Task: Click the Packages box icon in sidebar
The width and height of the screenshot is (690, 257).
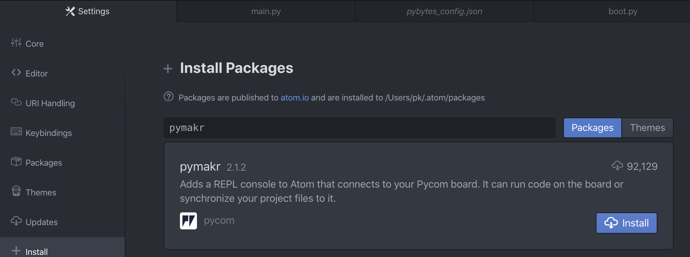Action: [x=16, y=162]
